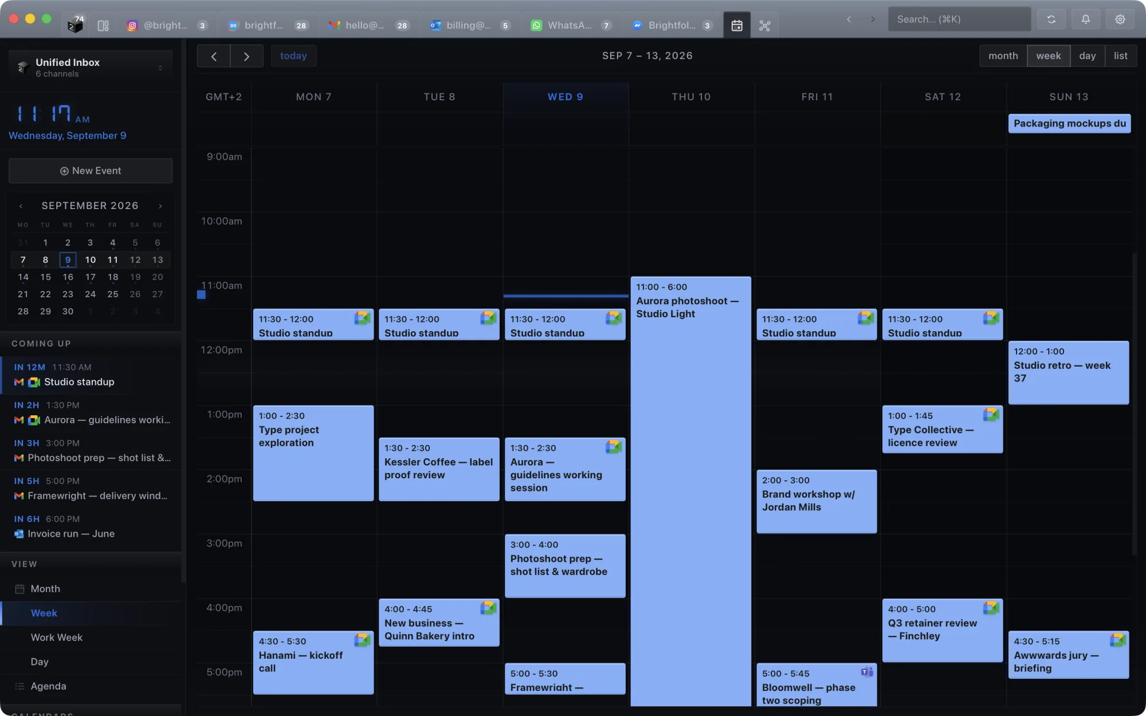The width and height of the screenshot is (1146, 716).
Task: Go back with top bar left arrow
Action: (x=849, y=19)
